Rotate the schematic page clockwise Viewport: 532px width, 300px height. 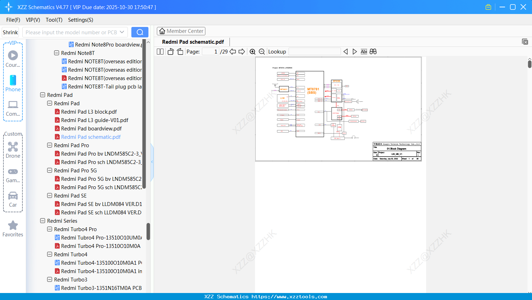click(180, 51)
